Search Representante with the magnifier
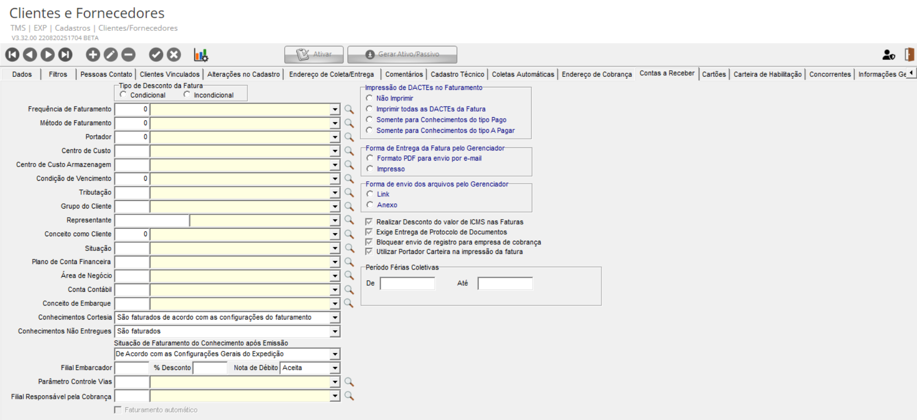Viewport: 917px width, 420px height. tap(349, 220)
